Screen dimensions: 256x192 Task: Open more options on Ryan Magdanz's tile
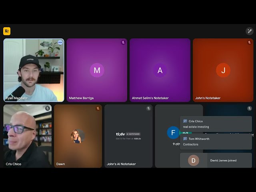tap(60, 42)
